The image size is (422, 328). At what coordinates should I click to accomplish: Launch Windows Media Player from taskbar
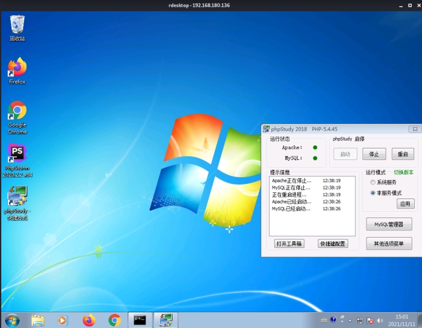coord(62,321)
